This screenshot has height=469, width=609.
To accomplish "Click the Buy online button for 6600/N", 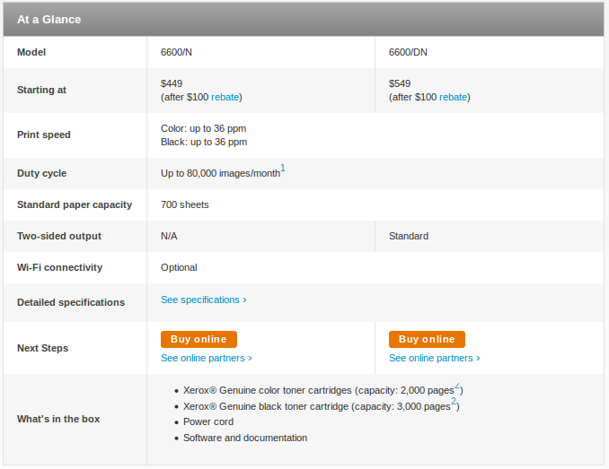I will 199,339.
